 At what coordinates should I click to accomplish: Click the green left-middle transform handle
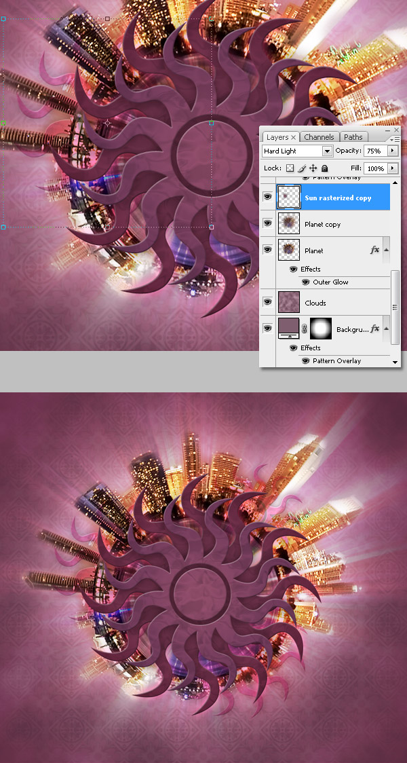(3, 123)
